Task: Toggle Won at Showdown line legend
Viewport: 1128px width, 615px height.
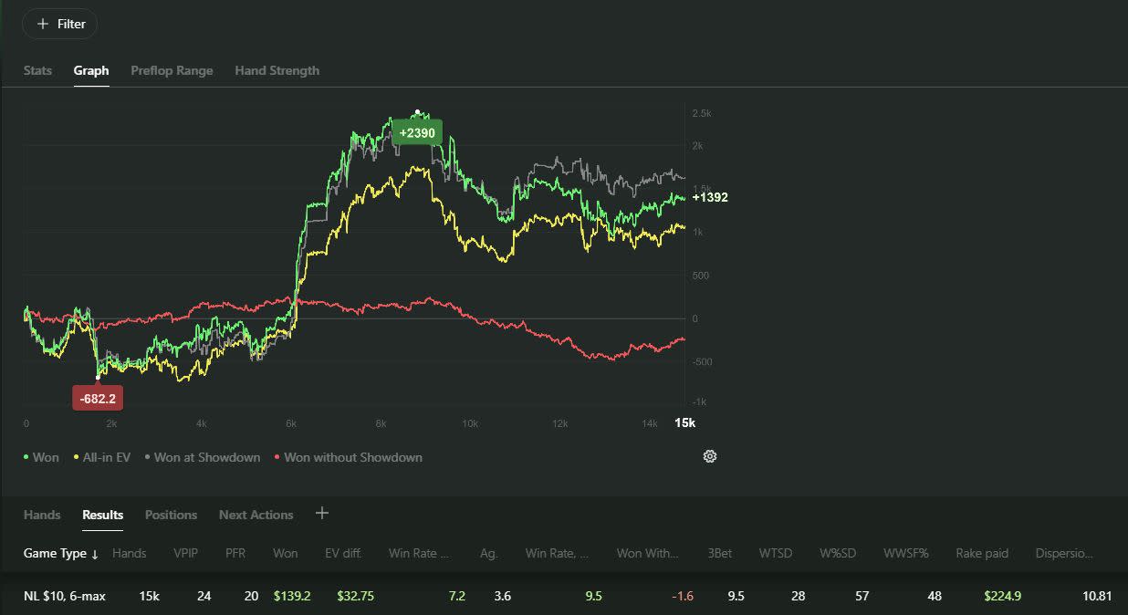Action: coord(203,457)
